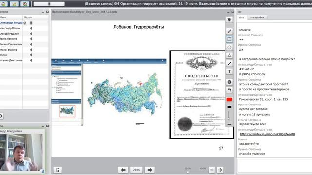Image resolution: width=312 pixels, height=175 pixels.
Task: Click the full-screen four-arrows icon
Action: 220,170
